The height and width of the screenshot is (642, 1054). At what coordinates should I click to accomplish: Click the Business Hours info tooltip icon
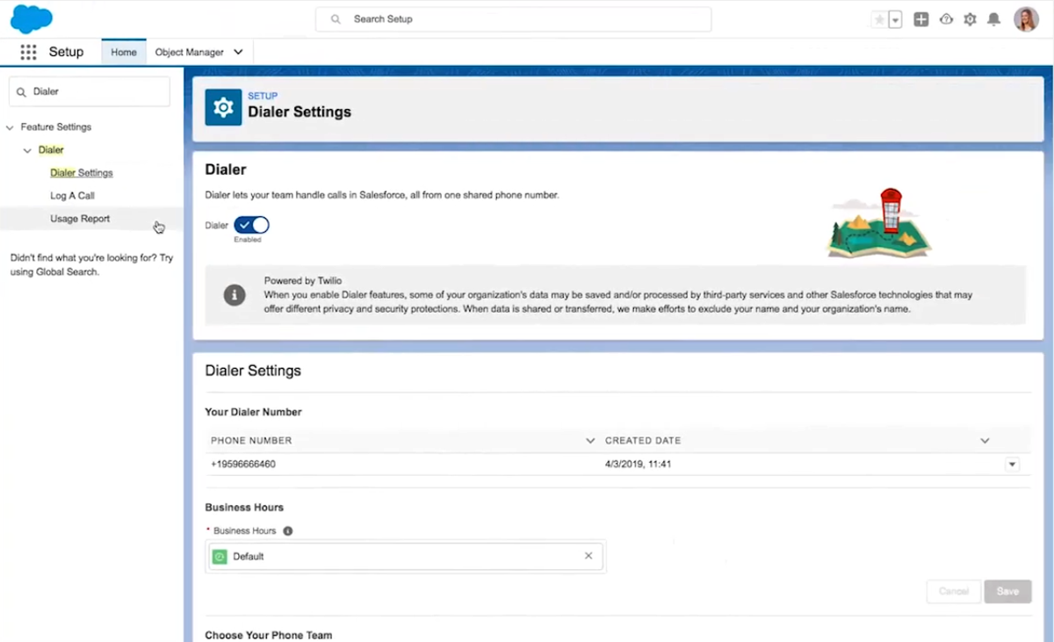(288, 530)
